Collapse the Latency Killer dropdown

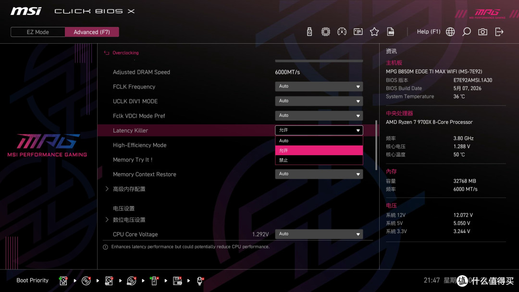click(319, 130)
